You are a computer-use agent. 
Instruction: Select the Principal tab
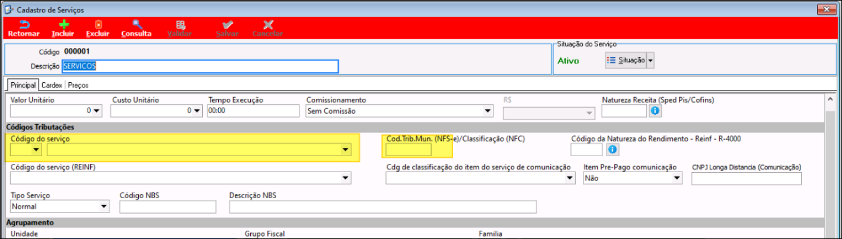[x=23, y=85]
